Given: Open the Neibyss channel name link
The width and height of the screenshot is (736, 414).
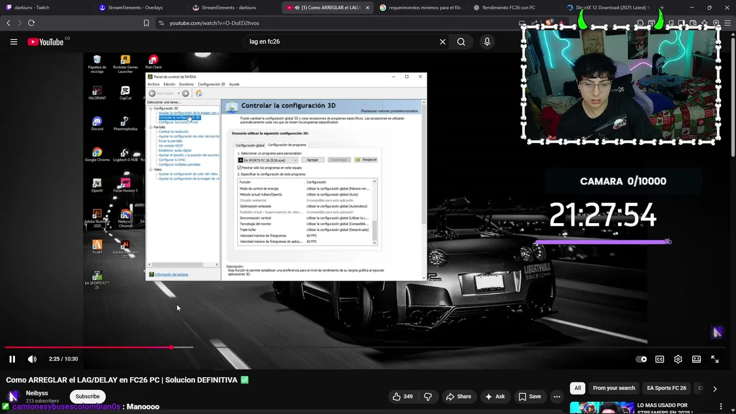Looking at the screenshot, I should [37, 393].
